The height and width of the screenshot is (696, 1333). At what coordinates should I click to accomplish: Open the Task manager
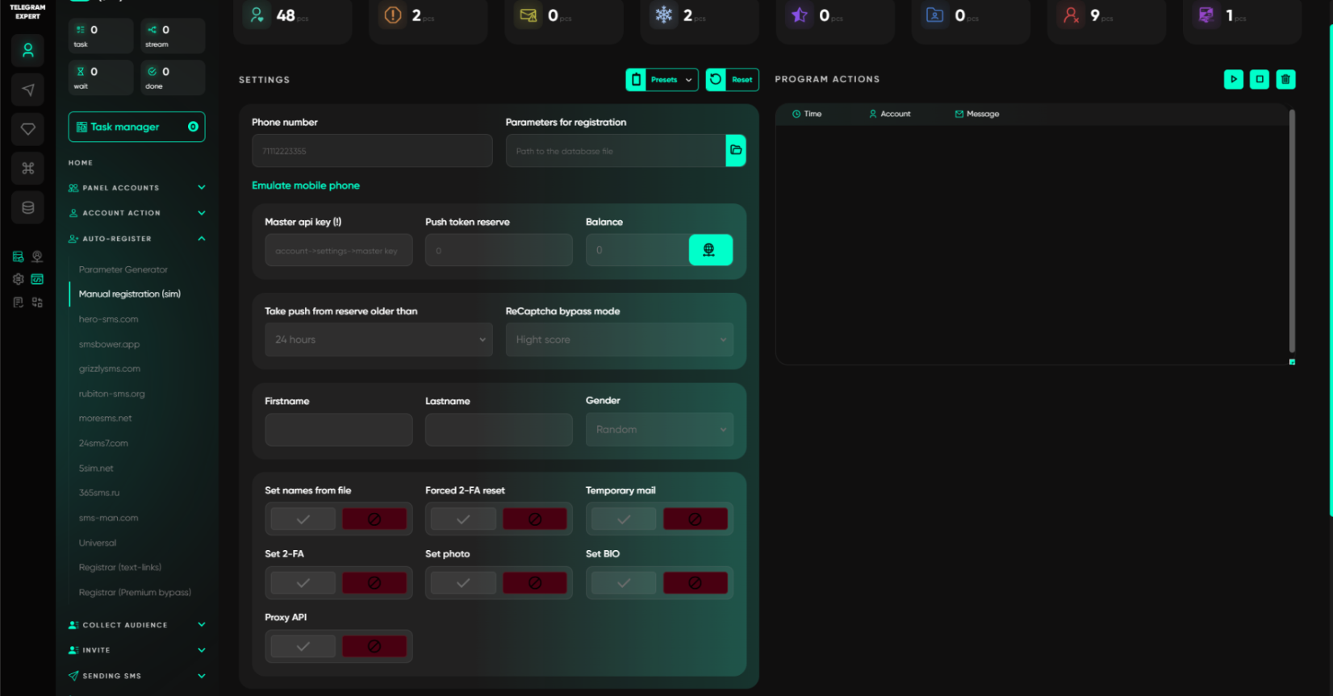click(136, 127)
